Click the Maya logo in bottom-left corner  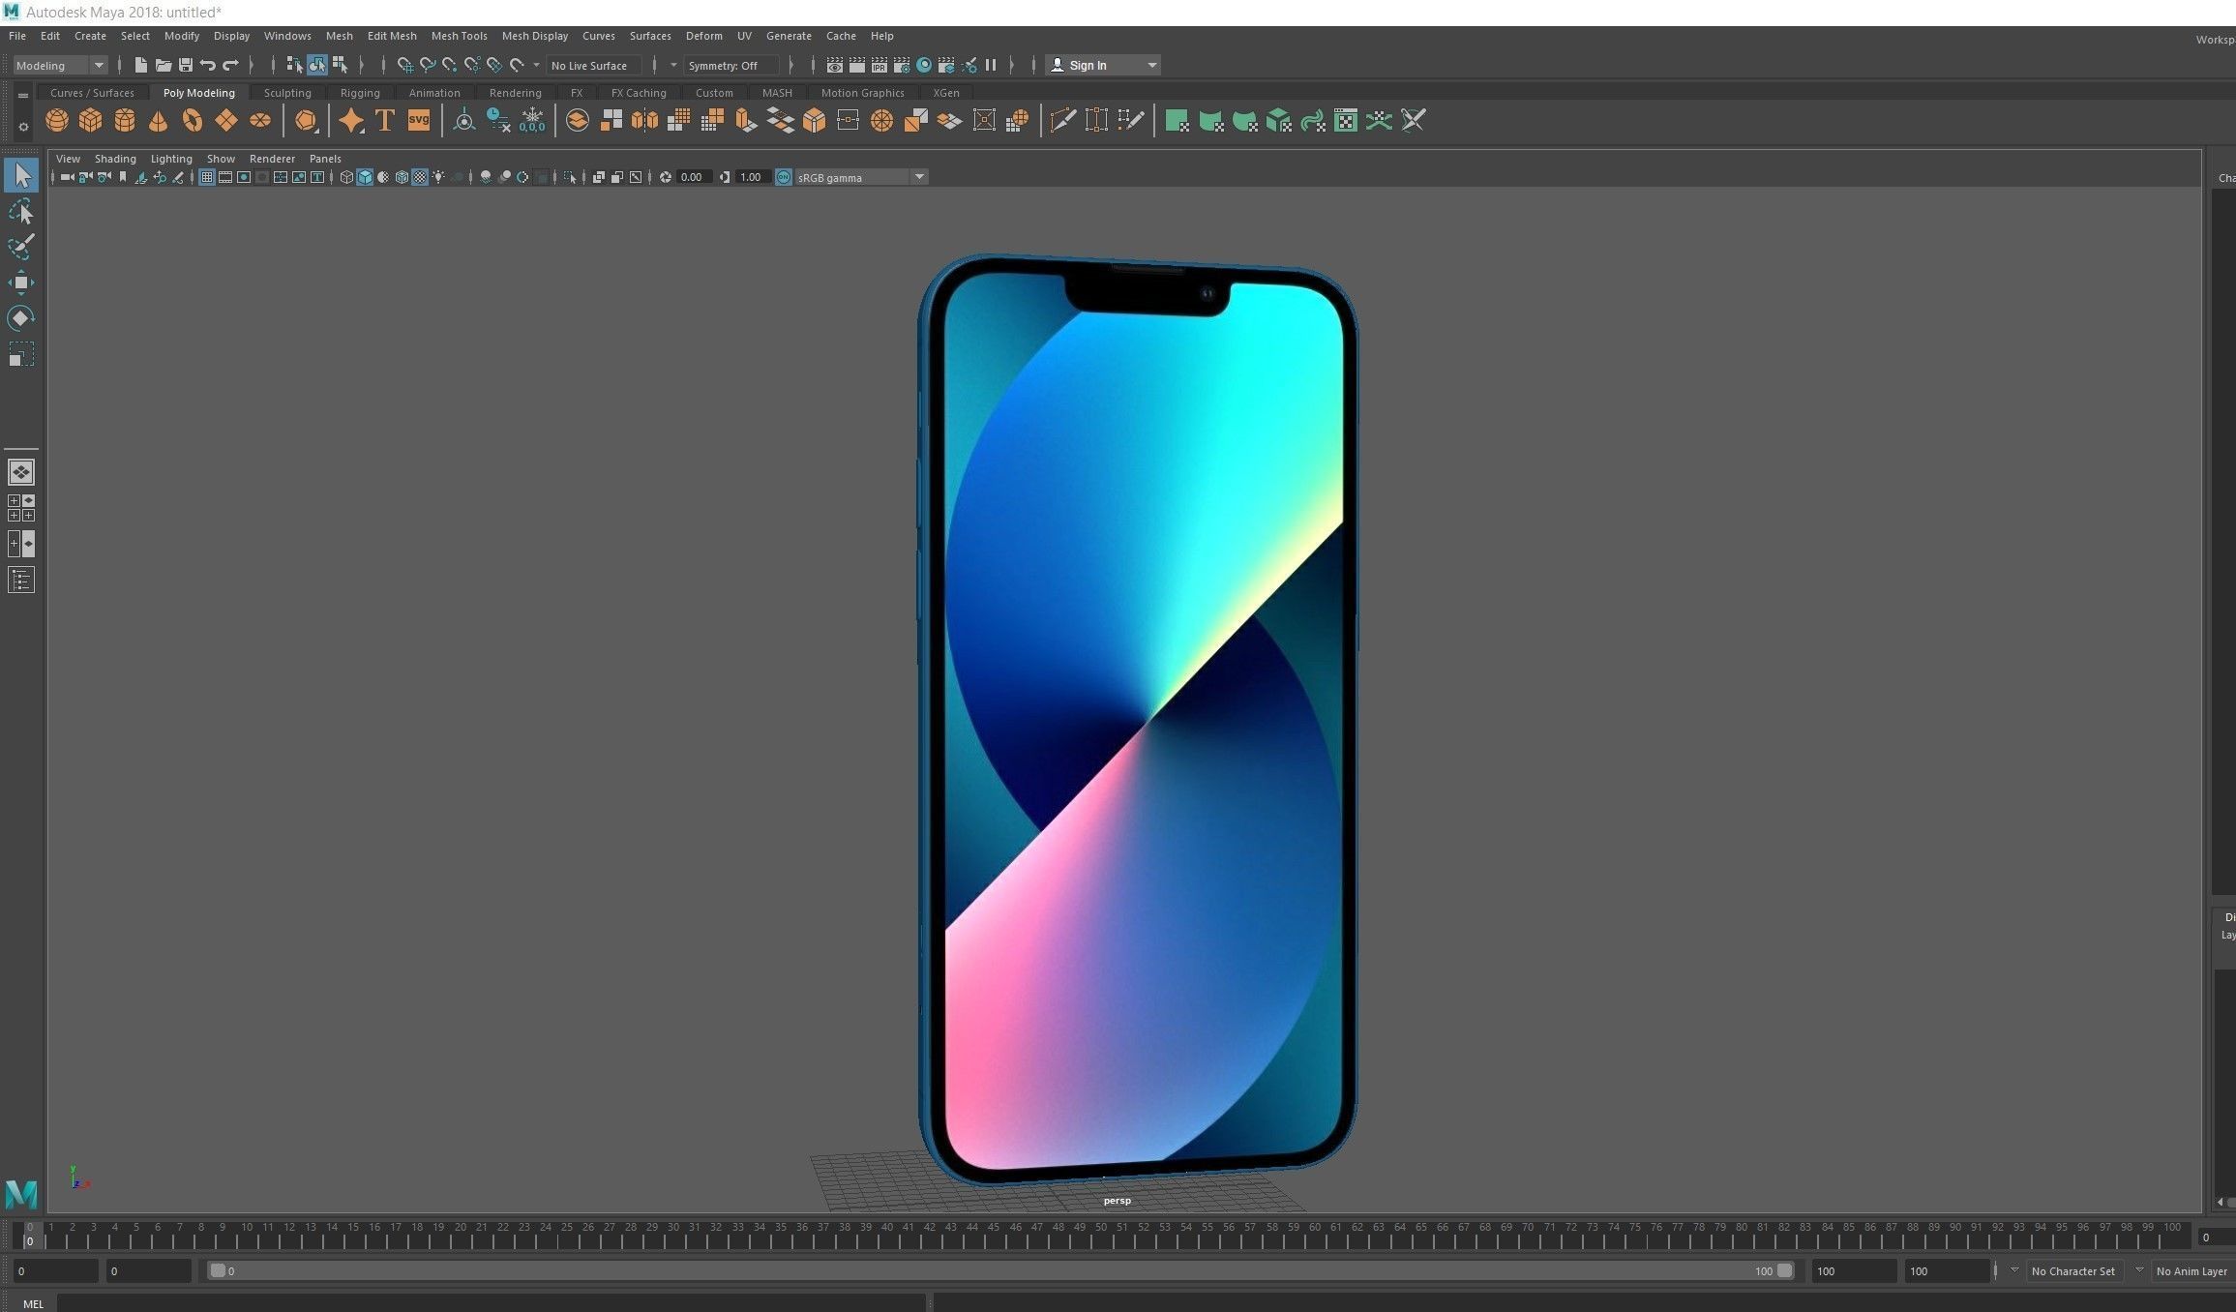pos(21,1194)
